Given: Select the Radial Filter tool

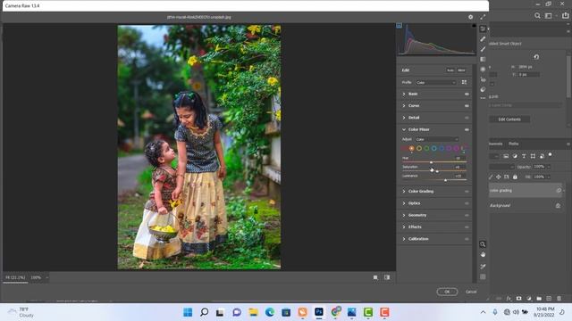Looking at the screenshot, I should [x=483, y=70].
